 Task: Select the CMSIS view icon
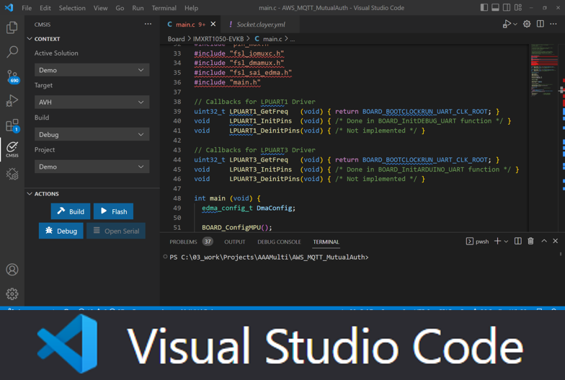[x=12, y=149]
